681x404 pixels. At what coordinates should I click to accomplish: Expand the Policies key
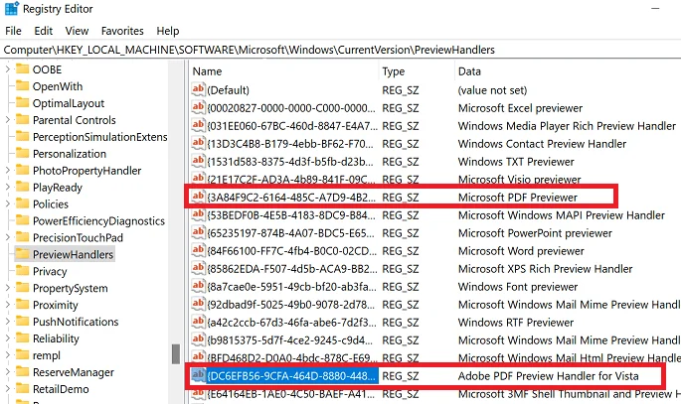[7, 203]
